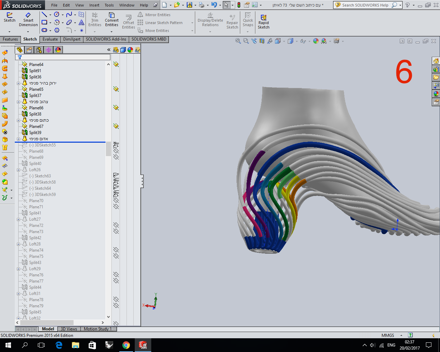Viewport: 440px width, 352px height.
Task: Open the 3D Views tab
Action: coord(69,329)
